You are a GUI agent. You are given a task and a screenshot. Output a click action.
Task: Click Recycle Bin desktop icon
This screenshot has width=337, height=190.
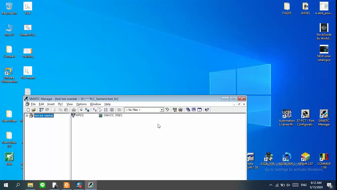(9, 8)
